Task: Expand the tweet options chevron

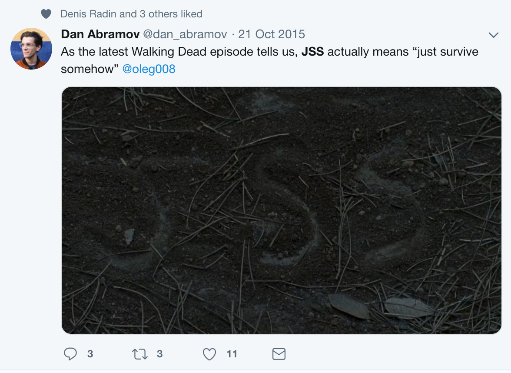Action: click(x=494, y=35)
